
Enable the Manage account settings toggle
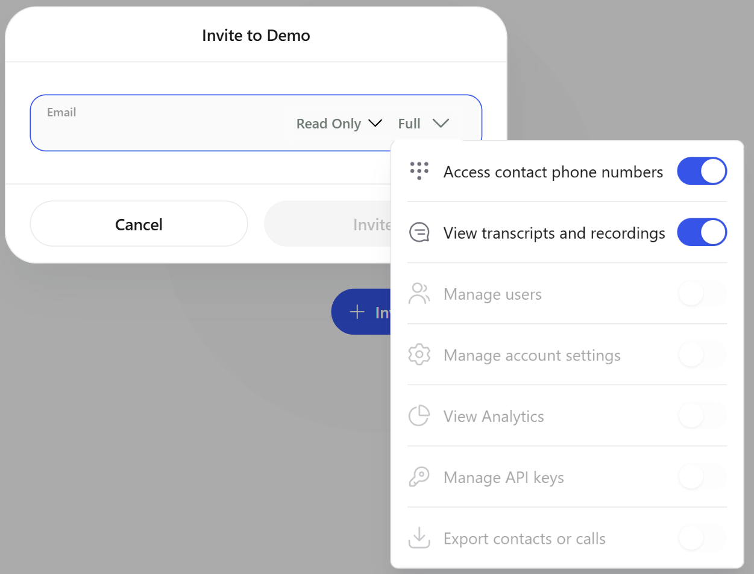[702, 355]
